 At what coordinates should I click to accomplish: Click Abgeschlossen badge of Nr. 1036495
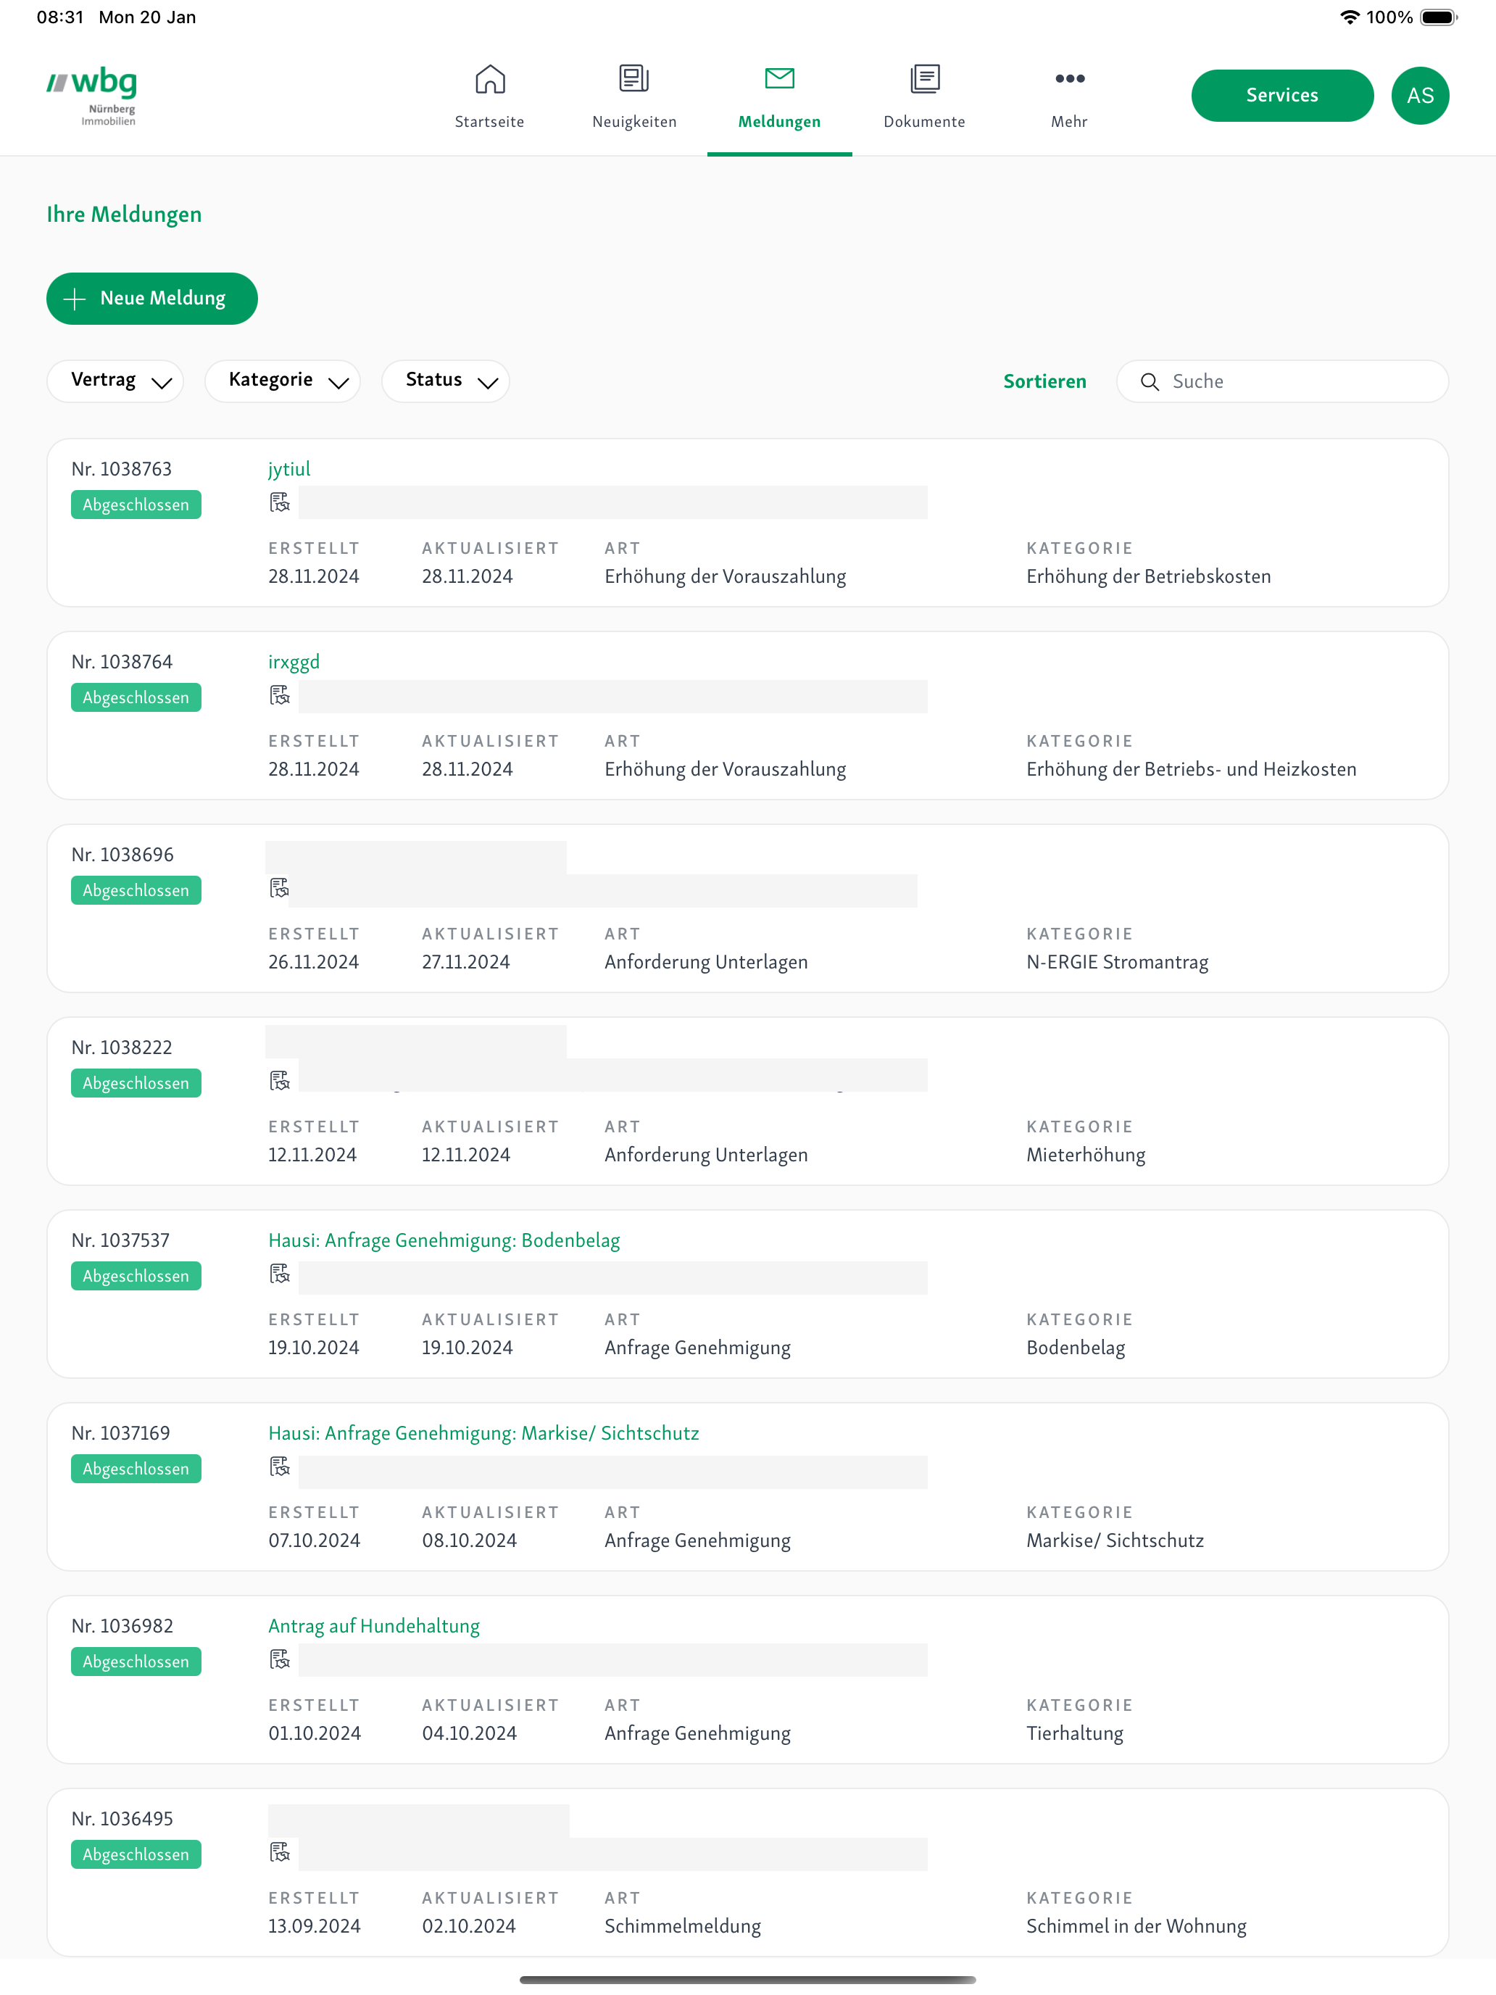point(136,1854)
